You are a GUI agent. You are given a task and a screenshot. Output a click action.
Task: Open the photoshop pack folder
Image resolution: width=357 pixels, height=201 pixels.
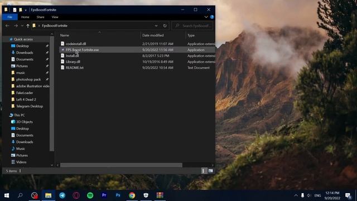click(x=28, y=79)
